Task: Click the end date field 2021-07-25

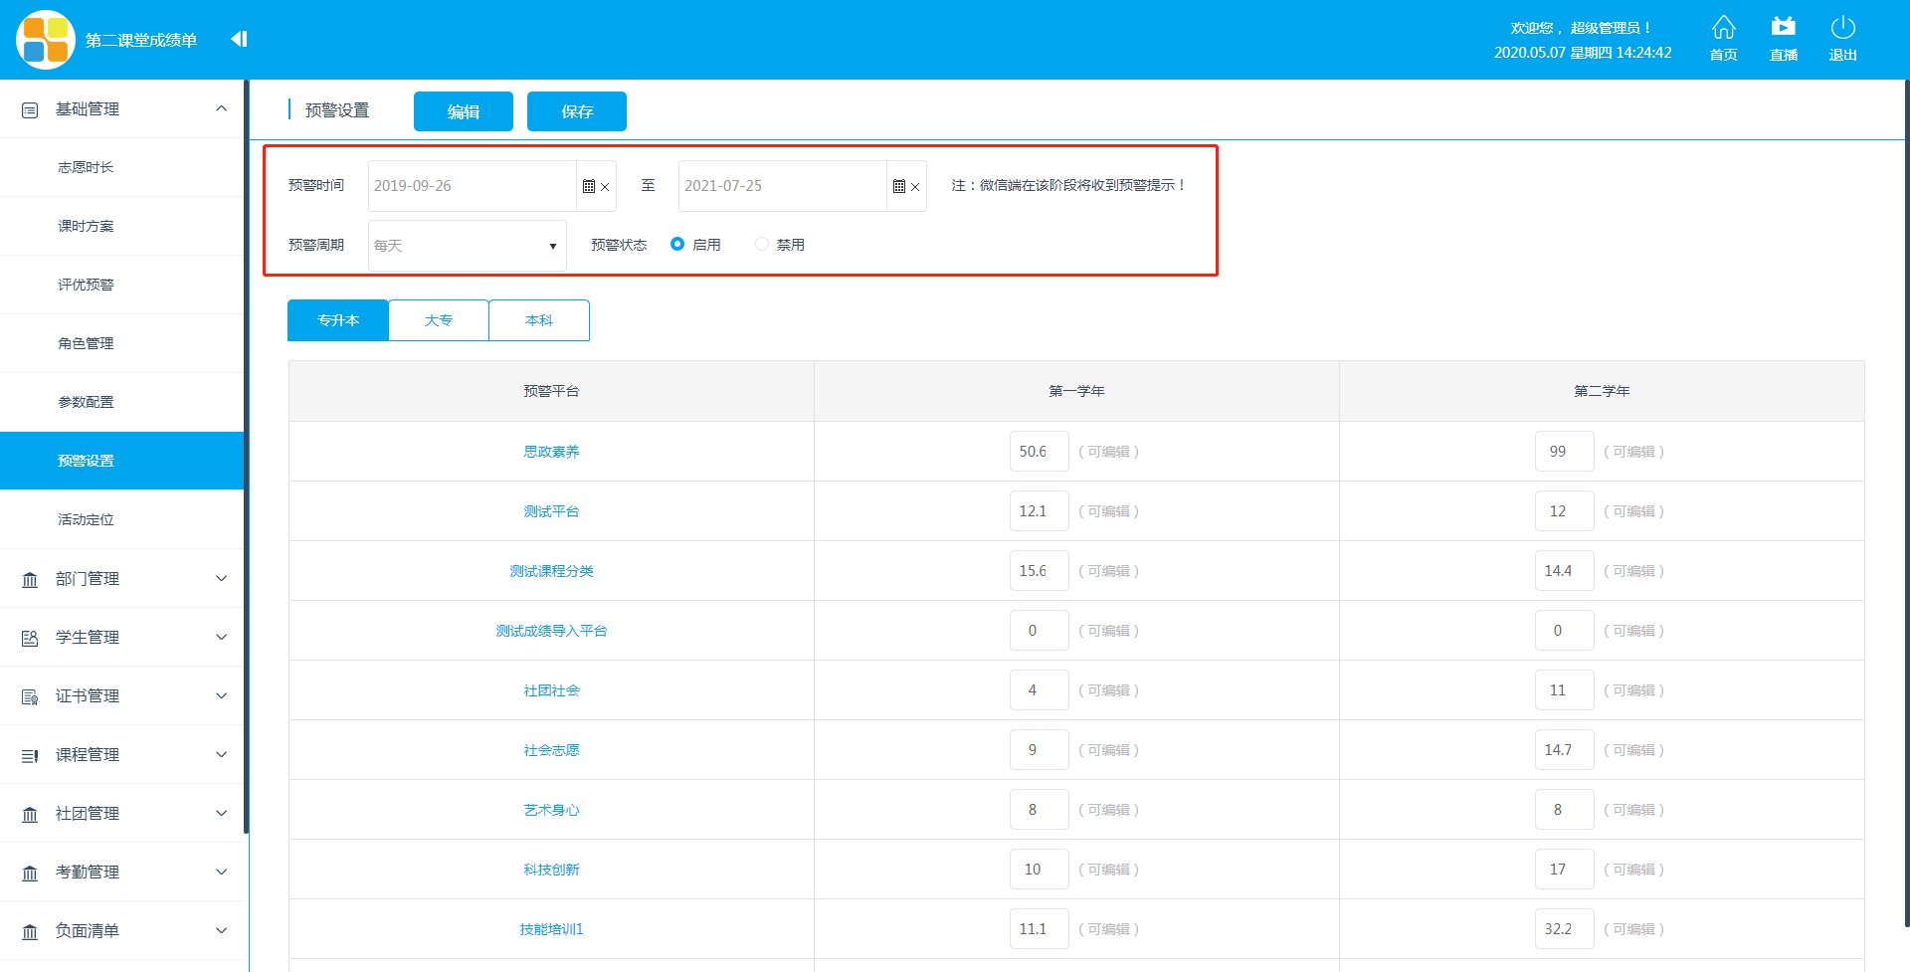Action: pyautogui.click(x=783, y=186)
